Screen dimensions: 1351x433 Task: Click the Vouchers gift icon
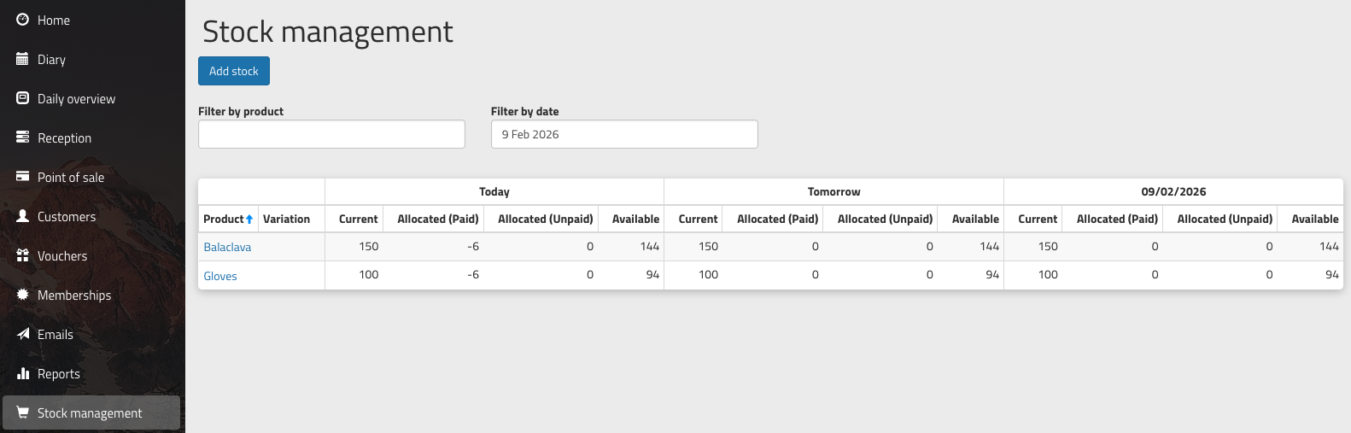[23, 255]
